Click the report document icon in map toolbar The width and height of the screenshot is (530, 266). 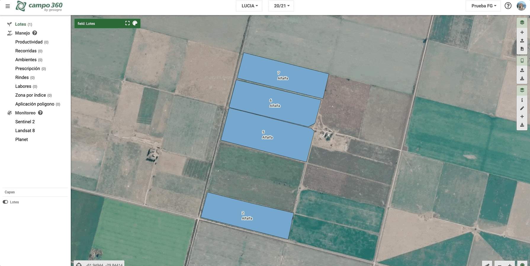tap(522, 49)
